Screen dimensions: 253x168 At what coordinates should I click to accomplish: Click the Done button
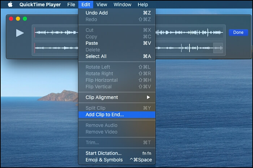pos(238,33)
